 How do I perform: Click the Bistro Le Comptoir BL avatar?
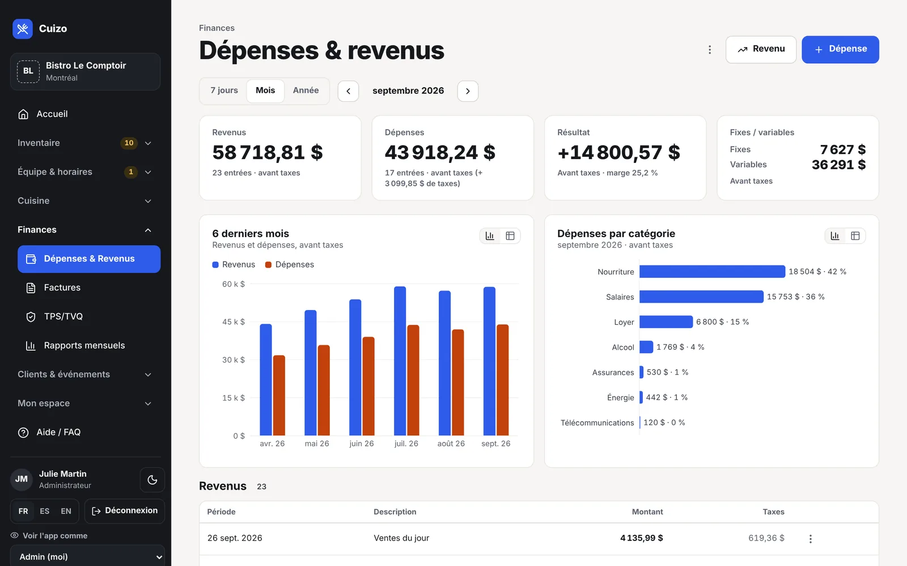(28, 71)
